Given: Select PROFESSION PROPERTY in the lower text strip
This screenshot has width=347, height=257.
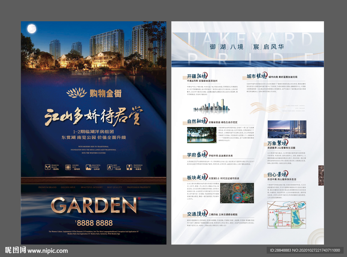Looking at the screenshot, I should tap(139, 187).
